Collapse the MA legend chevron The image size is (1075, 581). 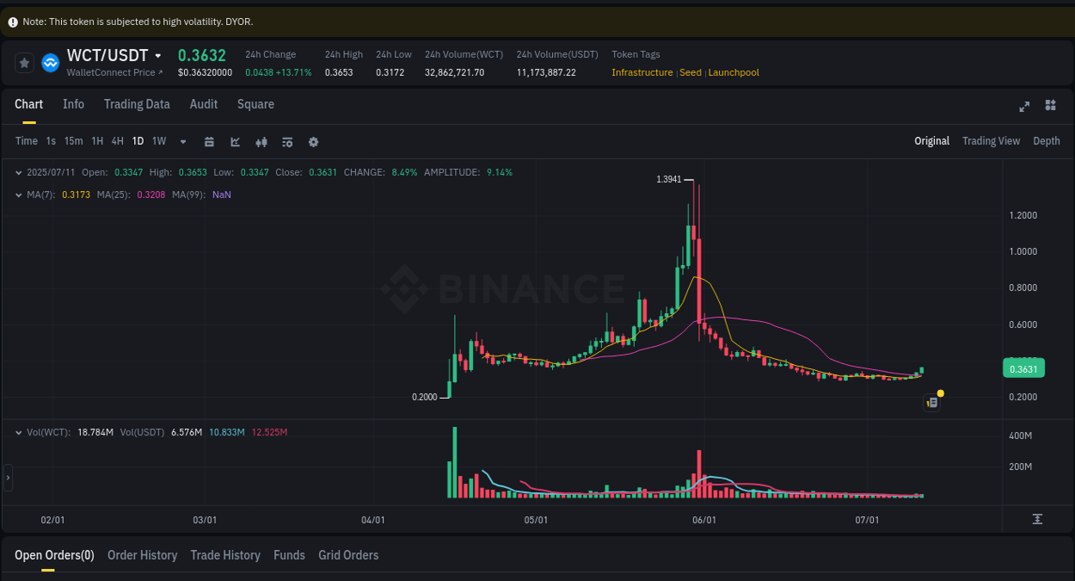pyautogui.click(x=18, y=195)
